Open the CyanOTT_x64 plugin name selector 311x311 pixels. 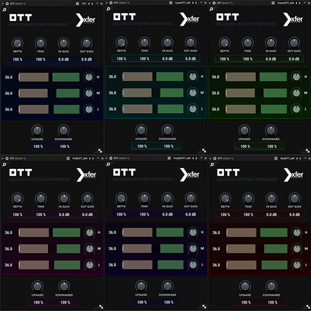click(182, 3)
